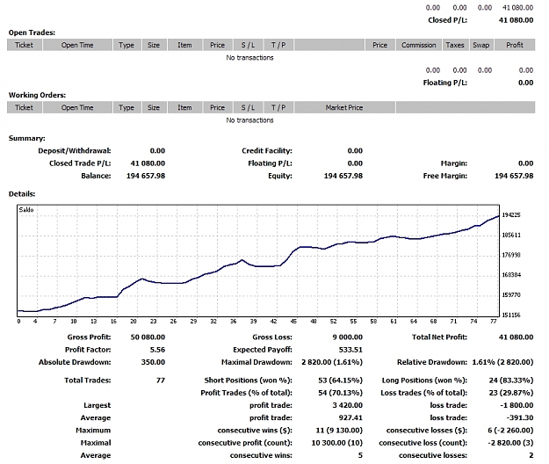Click the average consecutive wins value 5
Screen dimensions: 549x464
click(x=360, y=455)
